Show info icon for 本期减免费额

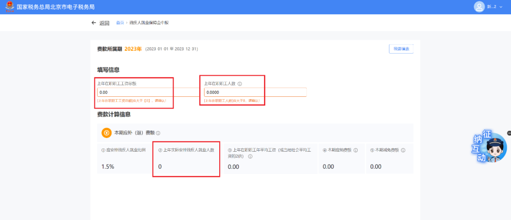[x=403, y=150]
